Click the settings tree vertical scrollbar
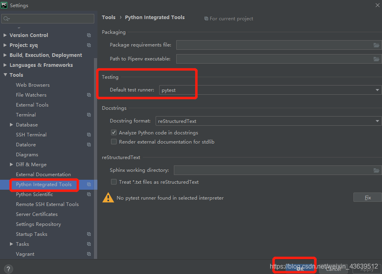382x274 pixels. (x=95, y=158)
